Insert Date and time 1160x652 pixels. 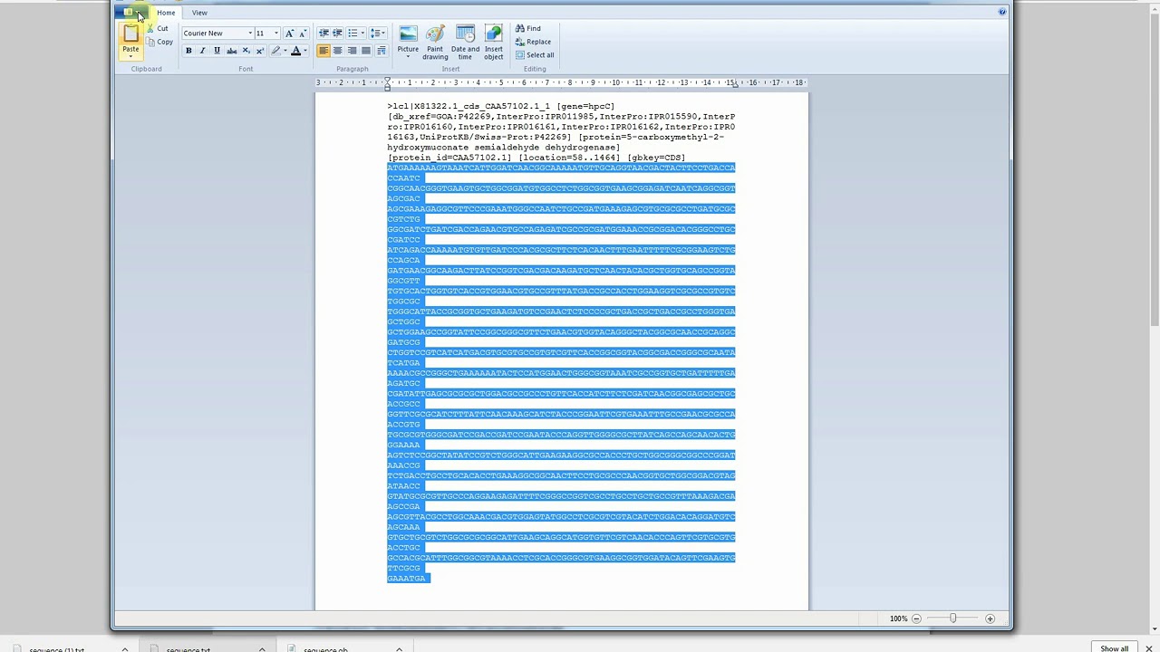click(x=465, y=43)
